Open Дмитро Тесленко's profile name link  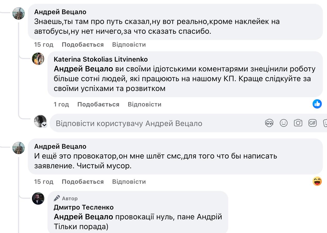(84, 207)
